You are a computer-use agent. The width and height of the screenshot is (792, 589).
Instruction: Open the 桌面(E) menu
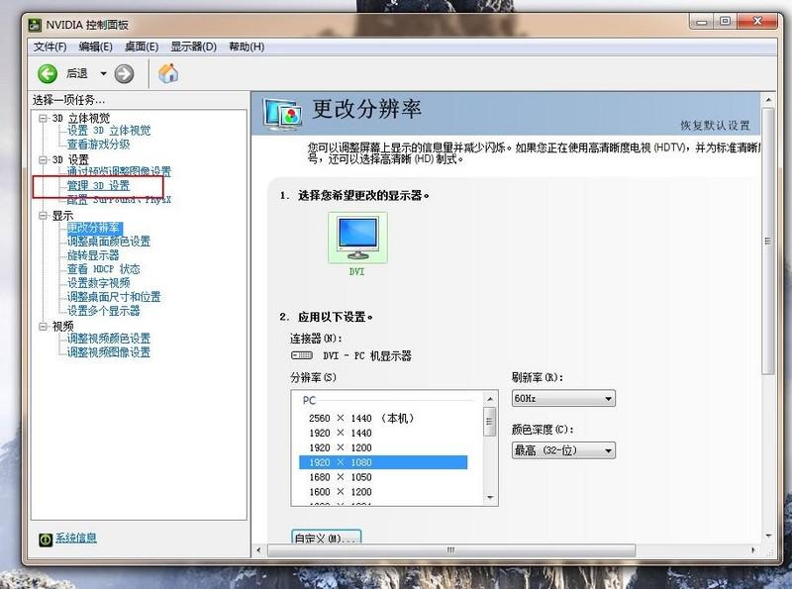[142, 47]
